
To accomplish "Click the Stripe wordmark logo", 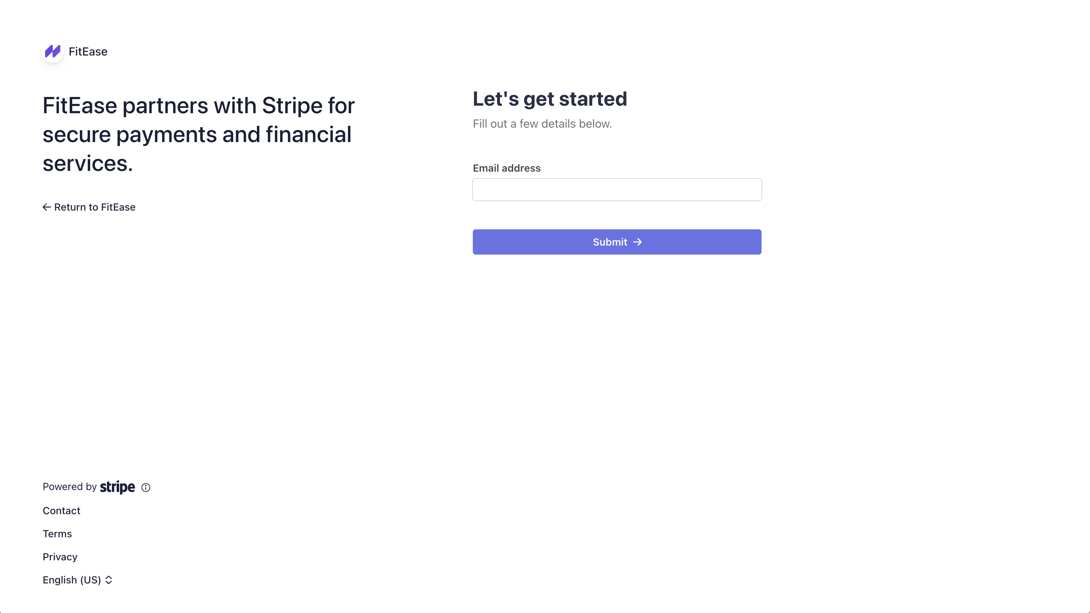I will coord(117,487).
